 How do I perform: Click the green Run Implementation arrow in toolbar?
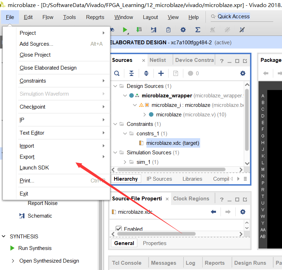125,30
